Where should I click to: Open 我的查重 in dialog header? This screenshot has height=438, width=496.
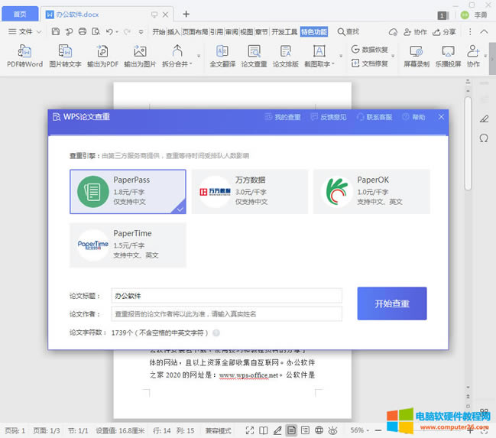(283, 117)
